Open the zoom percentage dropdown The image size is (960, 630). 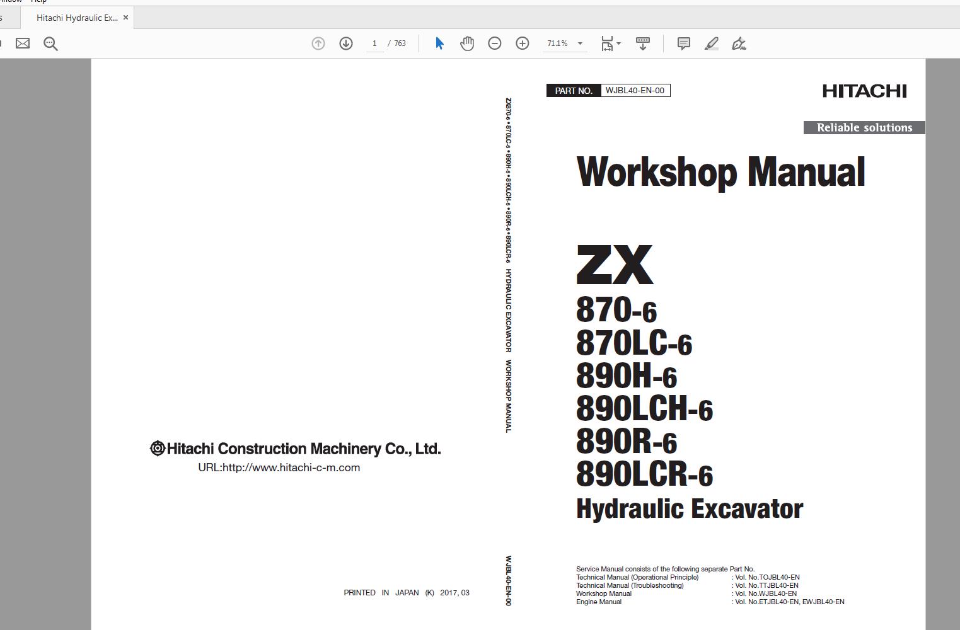[x=580, y=43]
